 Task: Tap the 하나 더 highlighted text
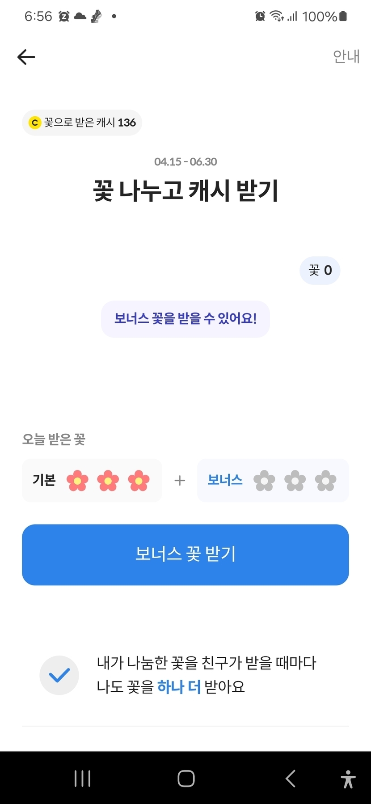point(179,687)
